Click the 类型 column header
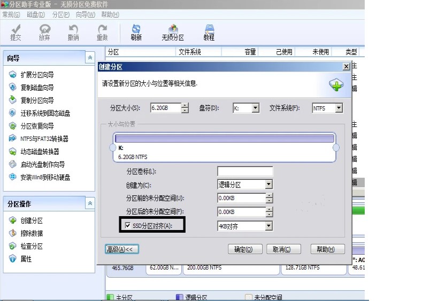Viewport: 438px width, 301px height. pyautogui.click(x=346, y=52)
